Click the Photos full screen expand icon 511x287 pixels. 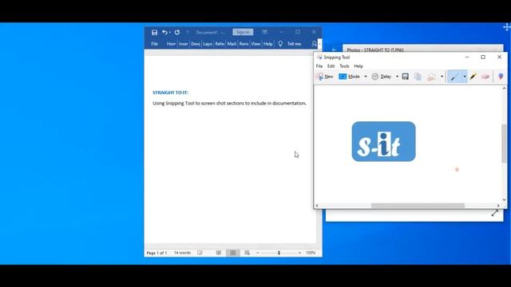point(495,213)
